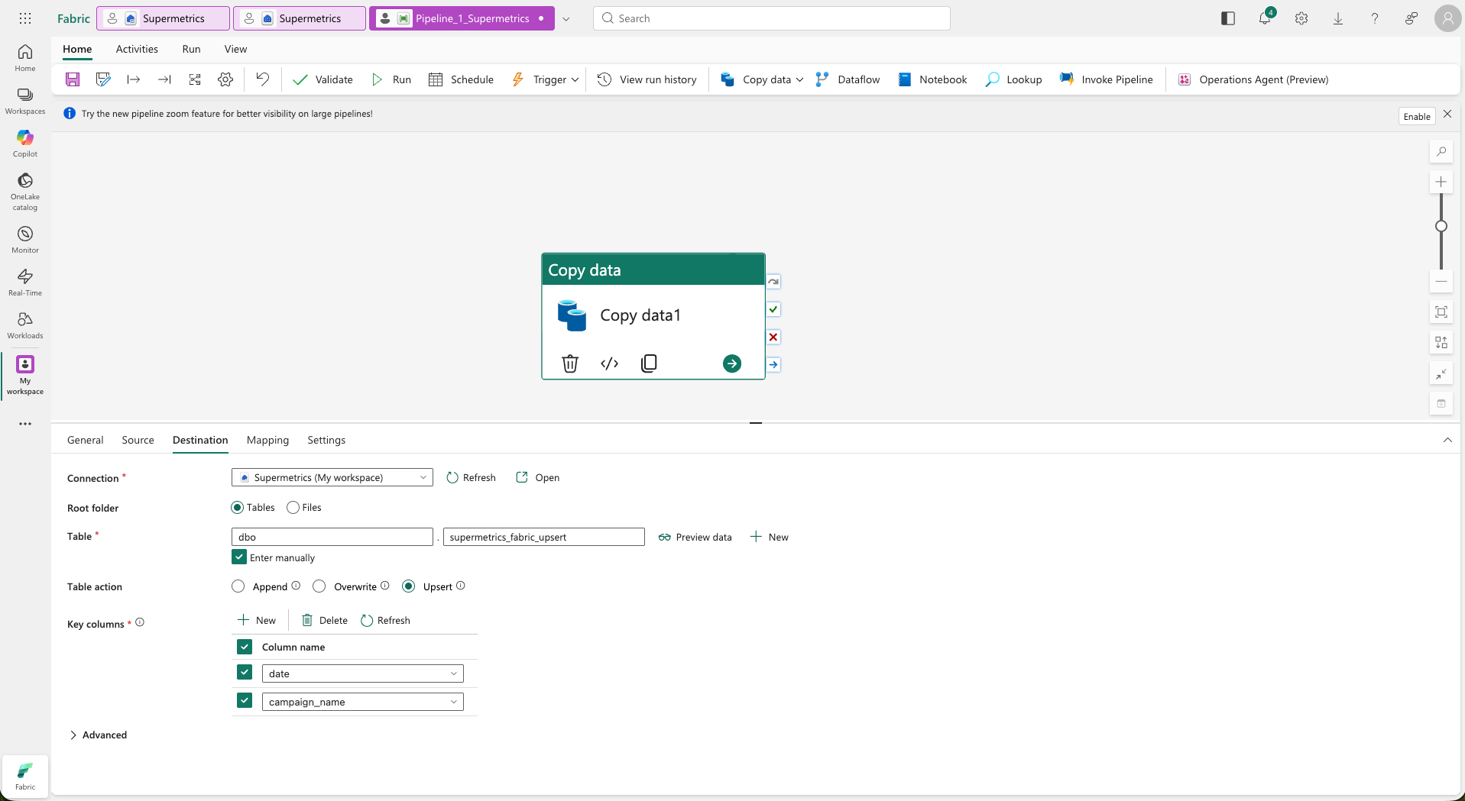Click the Validate button

[x=323, y=79]
